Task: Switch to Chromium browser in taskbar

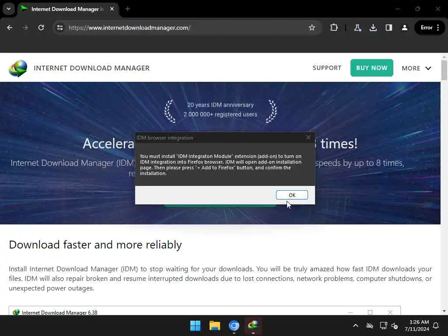Action: [x=234, y=325]
